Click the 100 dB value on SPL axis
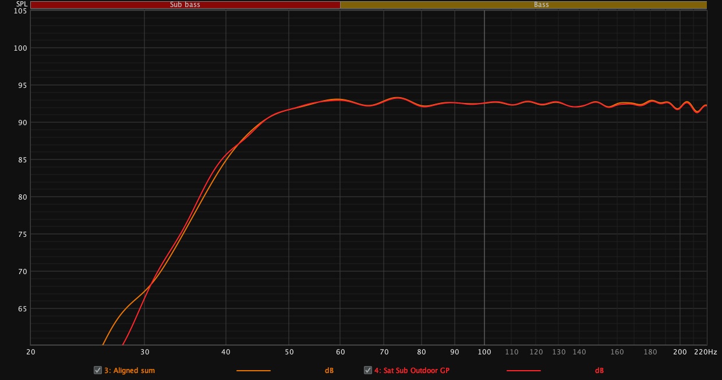Screen dimensions: 722x380 [20, 48]
